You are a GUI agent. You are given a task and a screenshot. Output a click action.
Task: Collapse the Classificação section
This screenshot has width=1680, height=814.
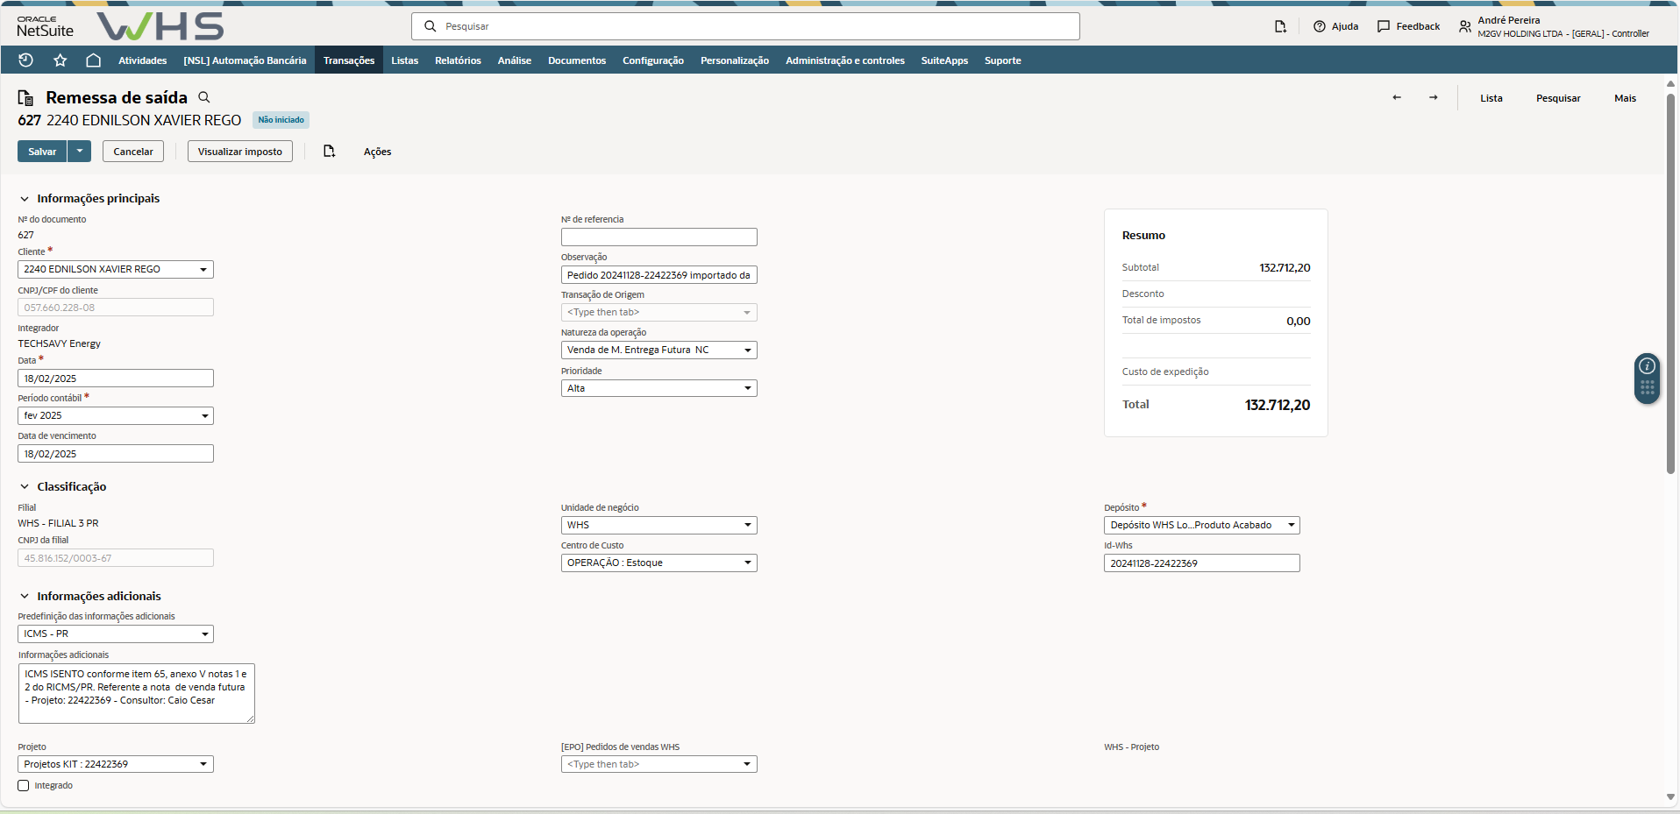25,487
